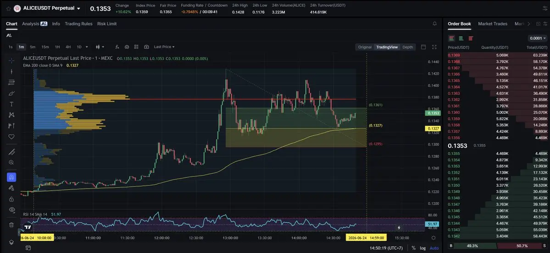Remove drawings with trash icon

(11, 225)
